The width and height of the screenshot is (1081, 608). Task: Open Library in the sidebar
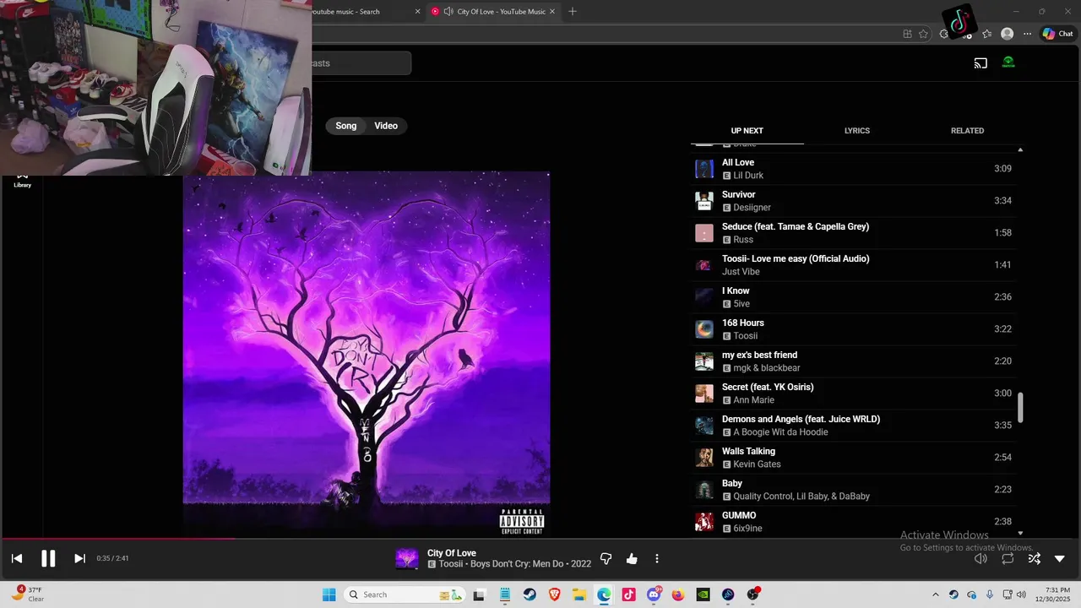22,180
